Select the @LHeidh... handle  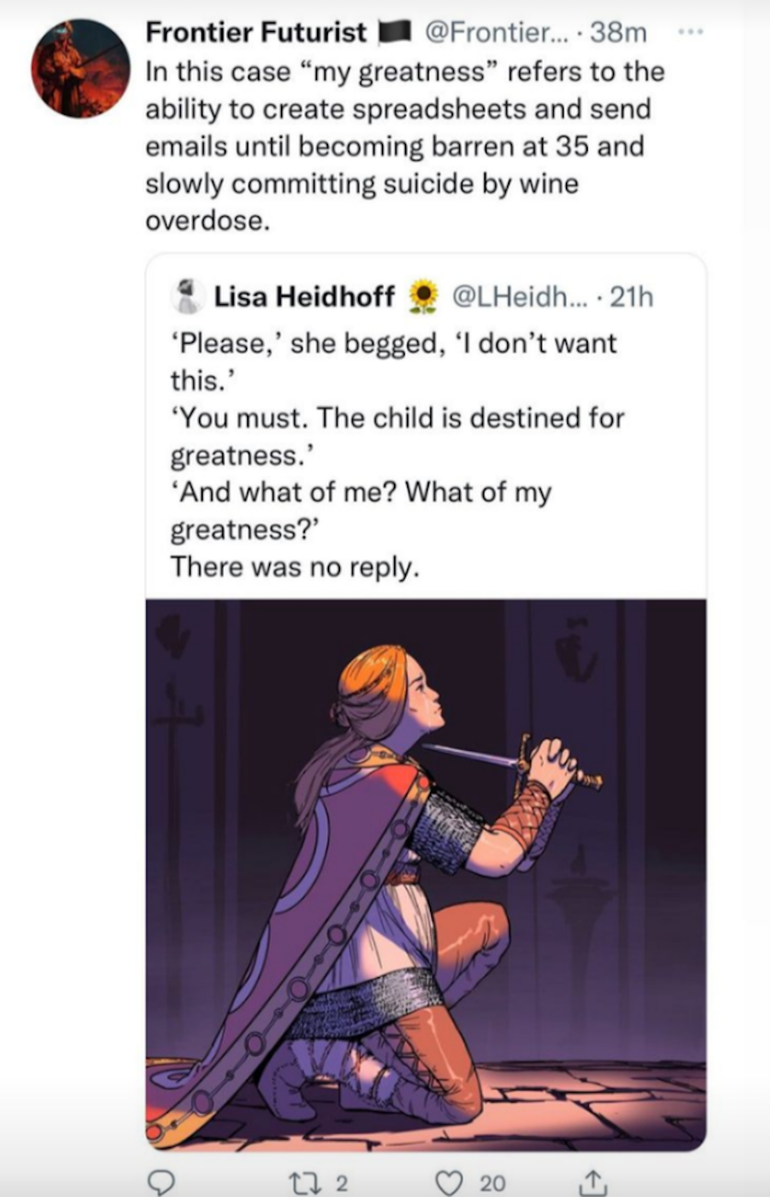pos(520,297)
